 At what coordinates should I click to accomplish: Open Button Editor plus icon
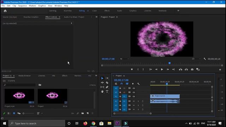(220, 70)
